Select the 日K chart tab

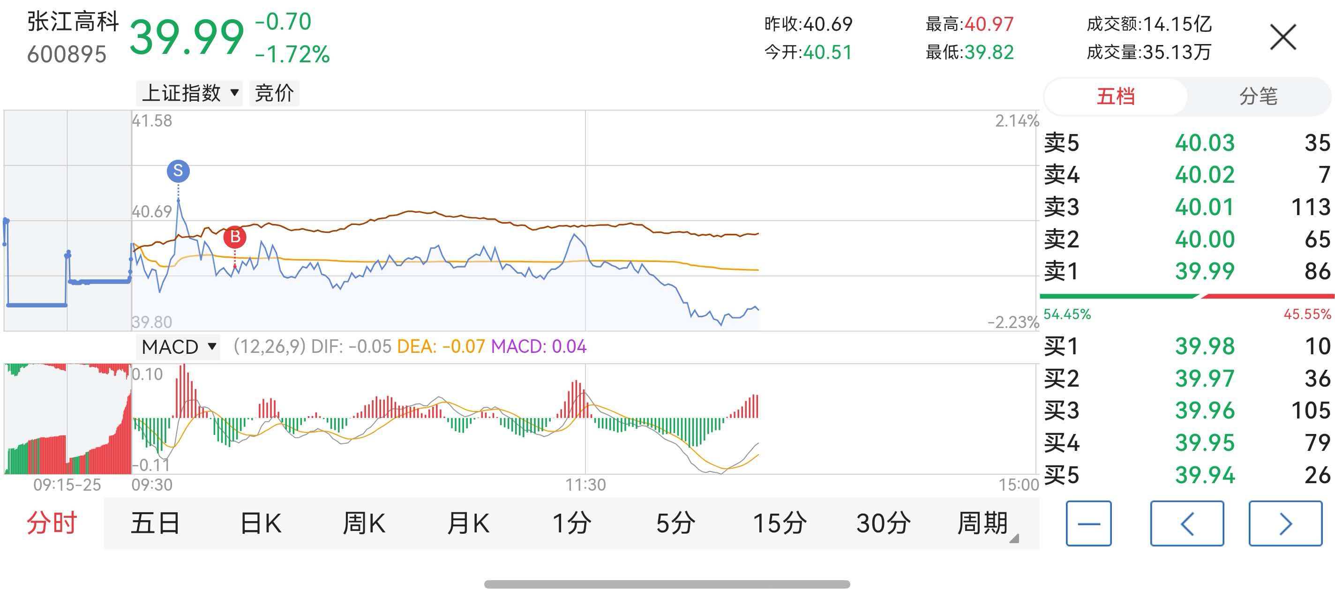tap(261, 523)
